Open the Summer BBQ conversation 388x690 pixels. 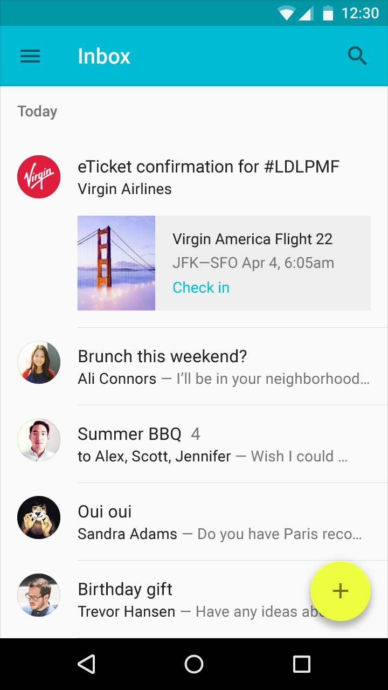tap(216, 444)
